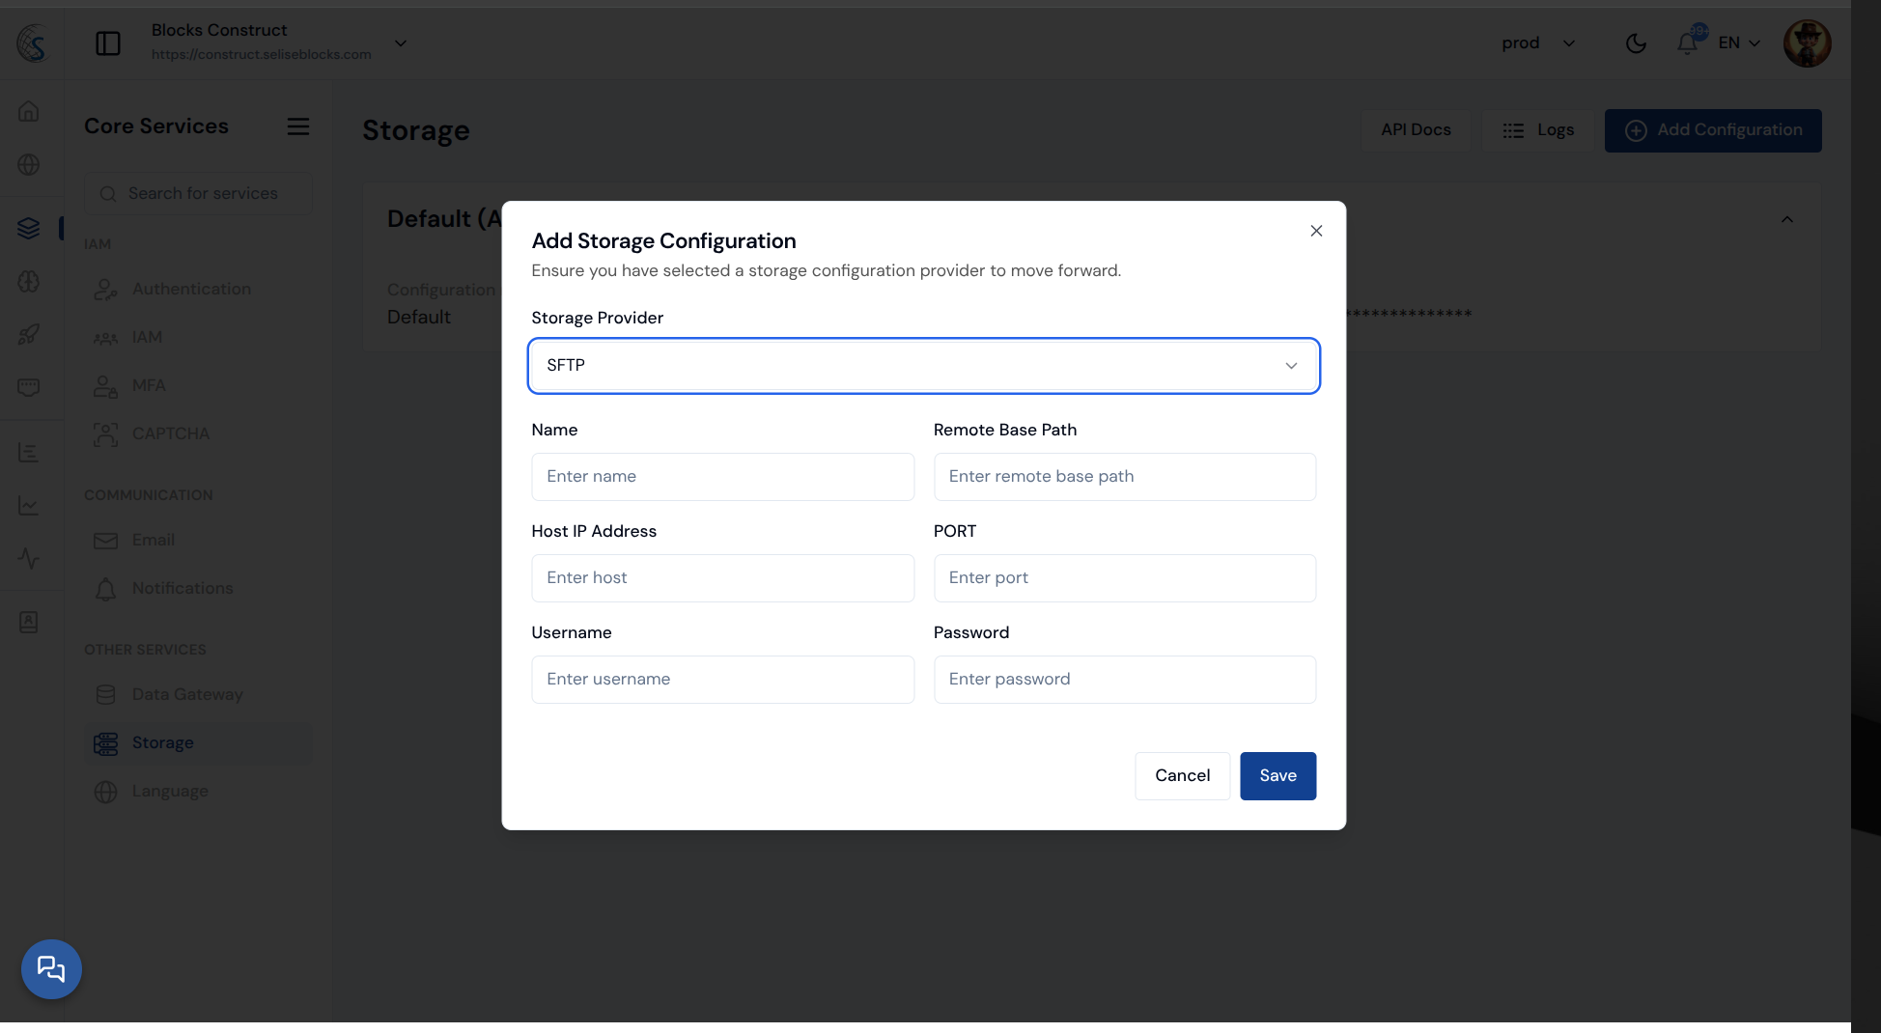The image size is (1881, 1033).
Task: Open the rocket icon in left rail
Action: [x=29, y=334]
